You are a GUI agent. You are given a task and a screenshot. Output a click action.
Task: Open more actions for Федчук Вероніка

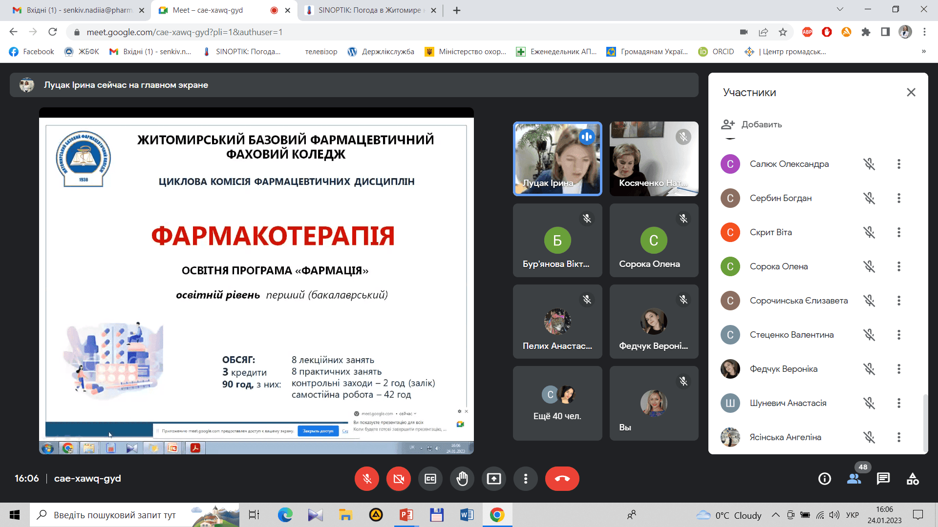pos(899,369)
